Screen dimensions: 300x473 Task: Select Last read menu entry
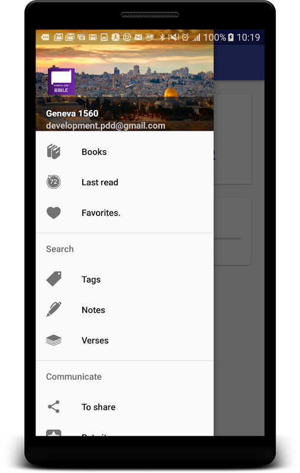coord(125,182)
